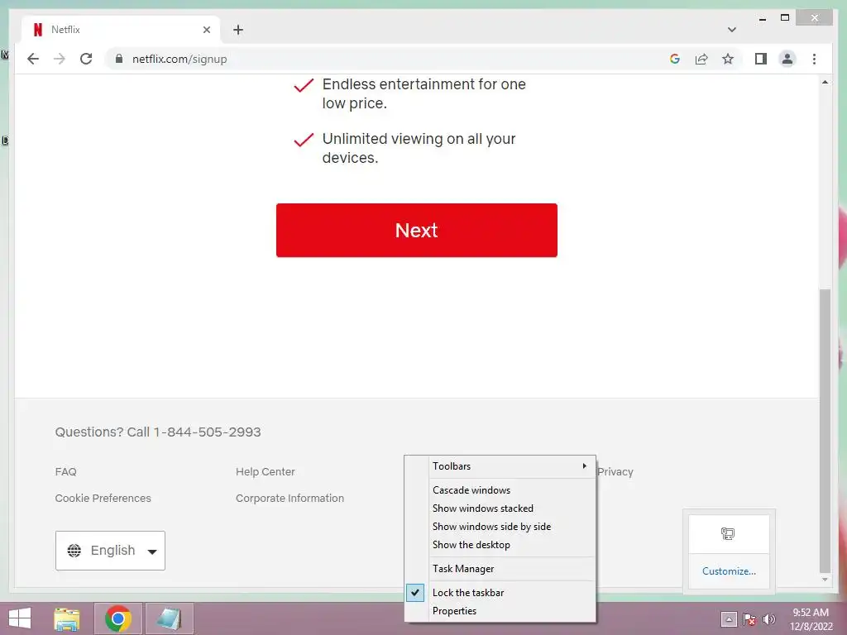Click the red Next button
The height and width of the screenshot is (635, 847).
[x=417, y=230]
